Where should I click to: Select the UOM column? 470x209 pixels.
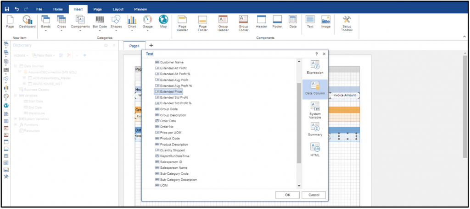[161, 185]
